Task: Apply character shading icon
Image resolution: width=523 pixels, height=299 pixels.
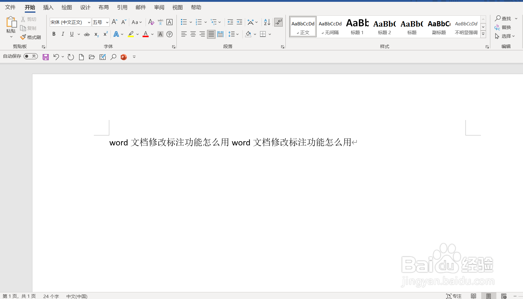Action: 160,34
